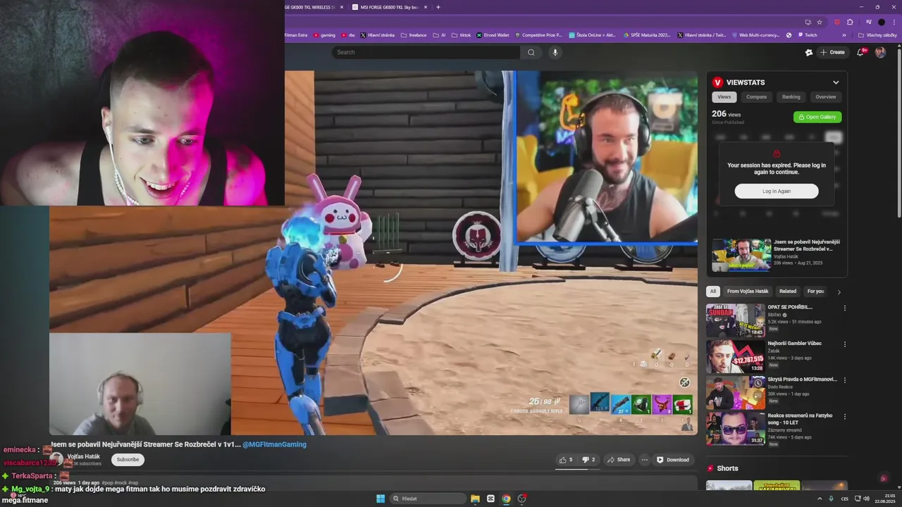Click the Chrome profile avatar
Viewport: 902px width, 507px height.
882,22
